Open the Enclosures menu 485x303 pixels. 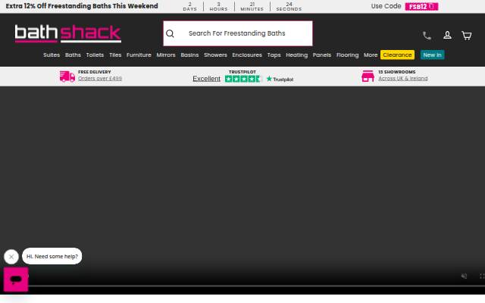coord(247,55)
